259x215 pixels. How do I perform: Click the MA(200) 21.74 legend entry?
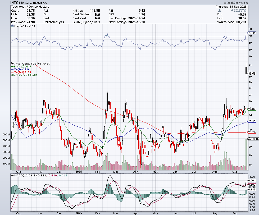[x=22, y=72]
